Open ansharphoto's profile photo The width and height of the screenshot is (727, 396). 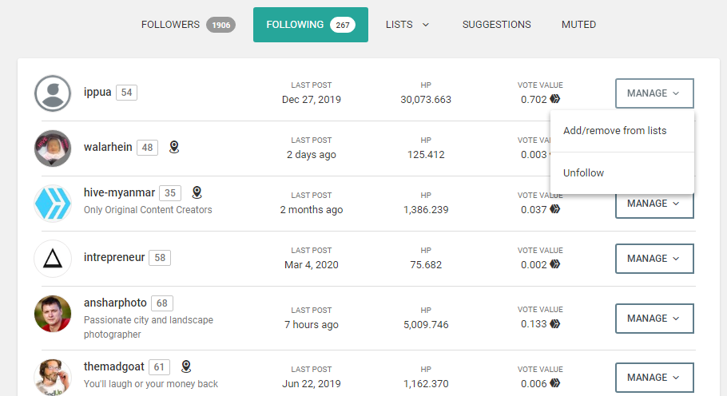click(53, 314)
